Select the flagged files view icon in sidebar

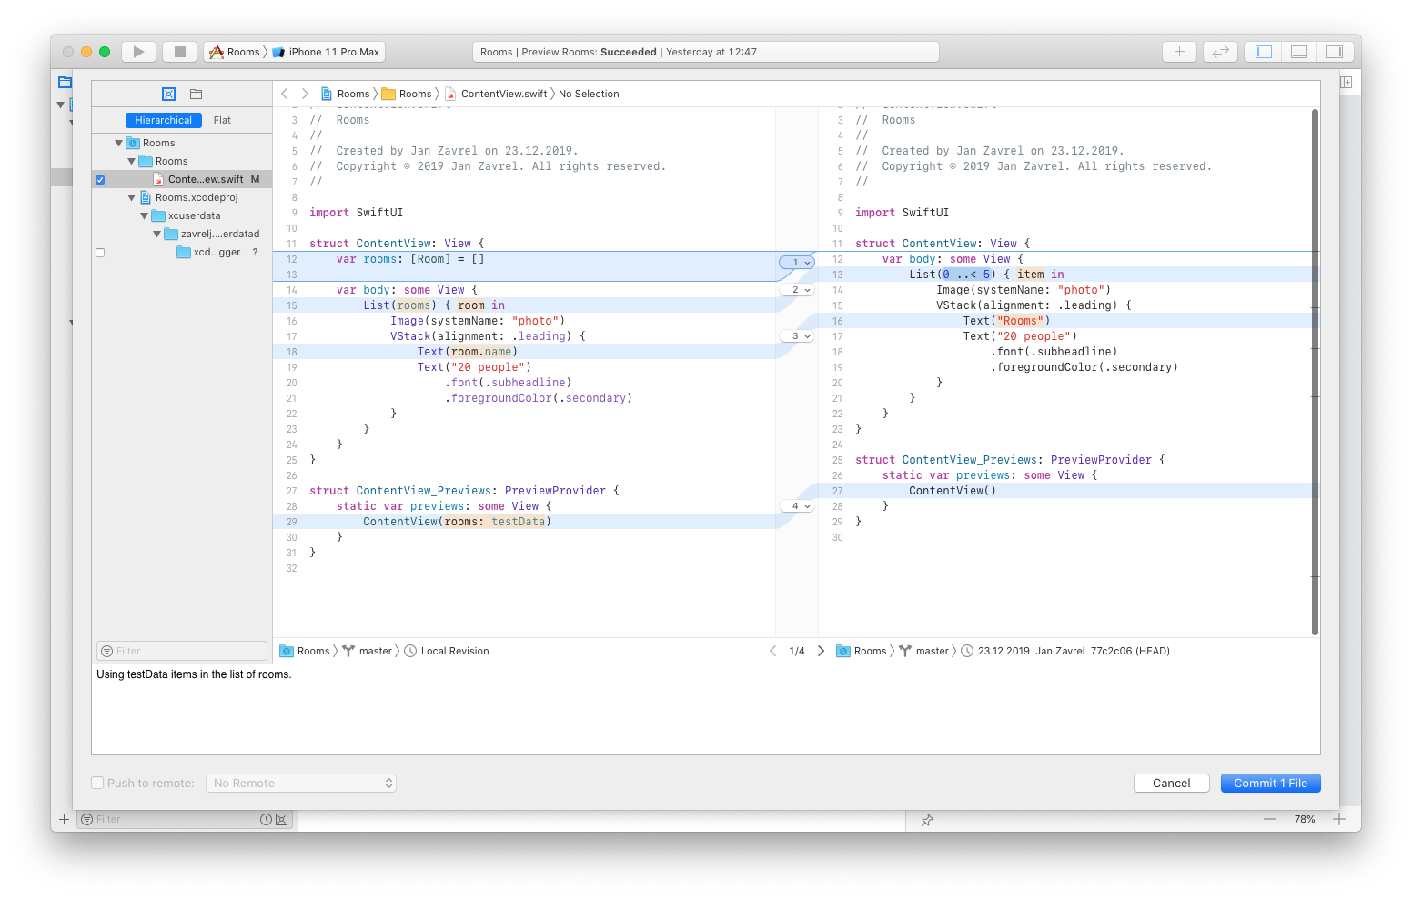168,94
